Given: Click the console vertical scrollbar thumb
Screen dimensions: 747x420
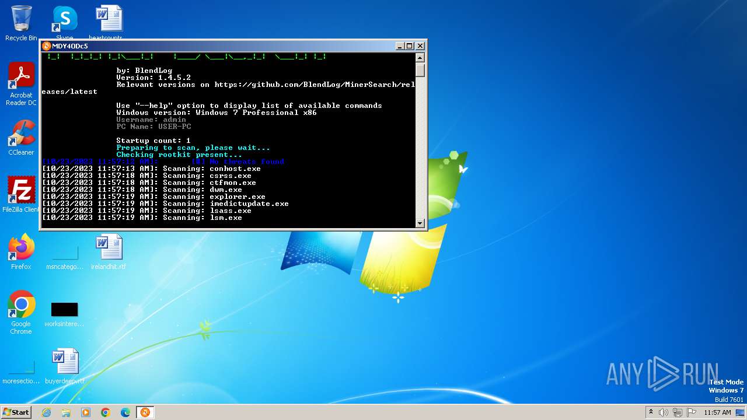Looking at the screenshot, I should pos(420,70).
